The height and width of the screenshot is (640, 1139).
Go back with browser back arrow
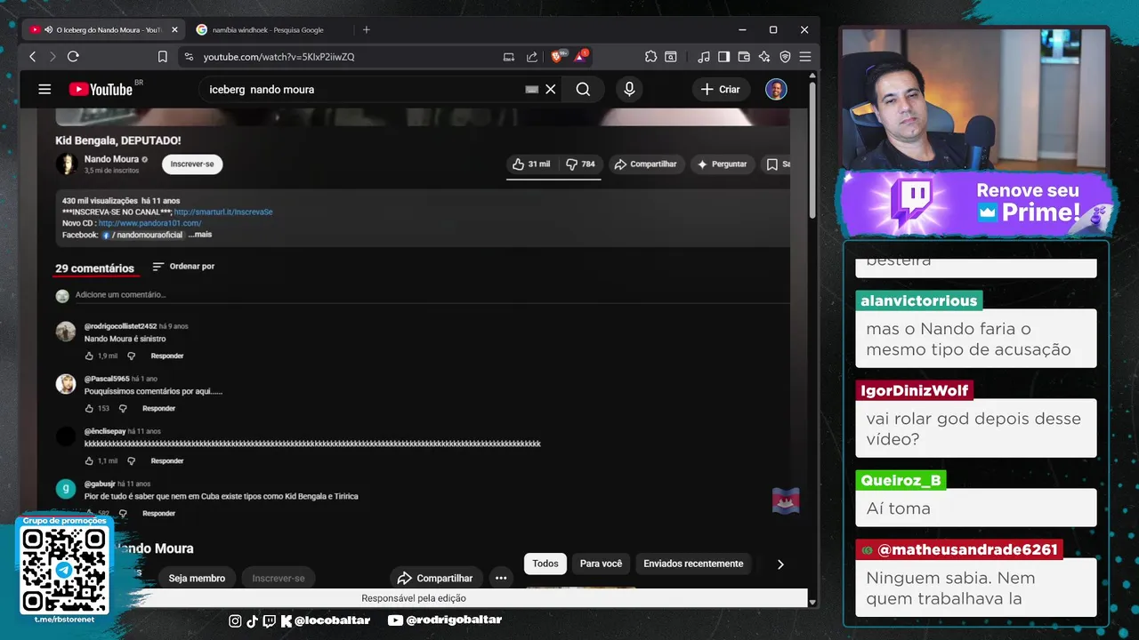[33, 57]
